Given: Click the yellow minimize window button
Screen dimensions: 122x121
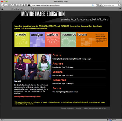Looking at the screenshot, I should [4, 1].
